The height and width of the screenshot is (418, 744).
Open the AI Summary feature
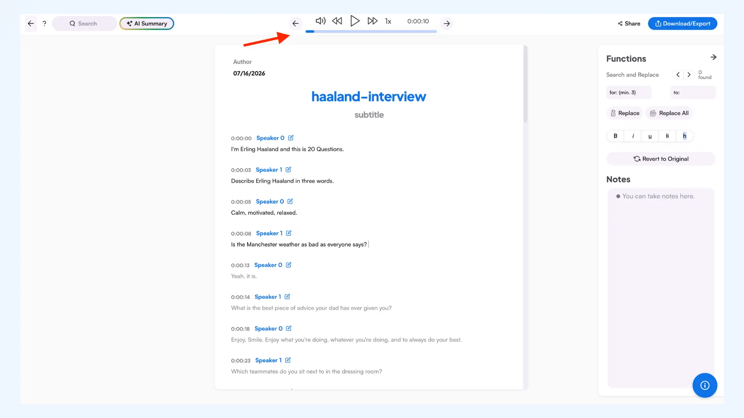point(146,24)
